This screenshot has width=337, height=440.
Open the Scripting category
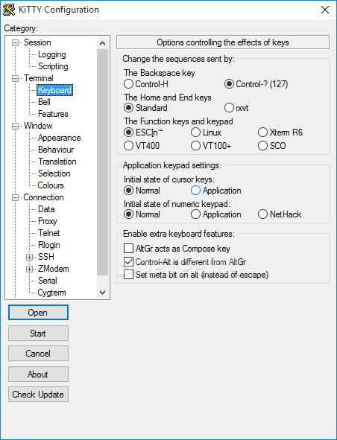(x=53, y=66)
